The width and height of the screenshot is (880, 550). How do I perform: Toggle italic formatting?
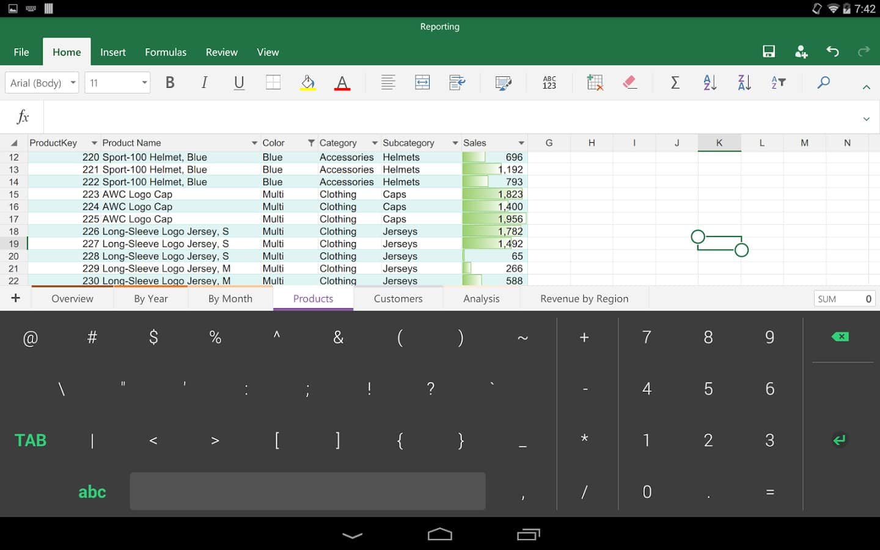click(x=204, y=82)
